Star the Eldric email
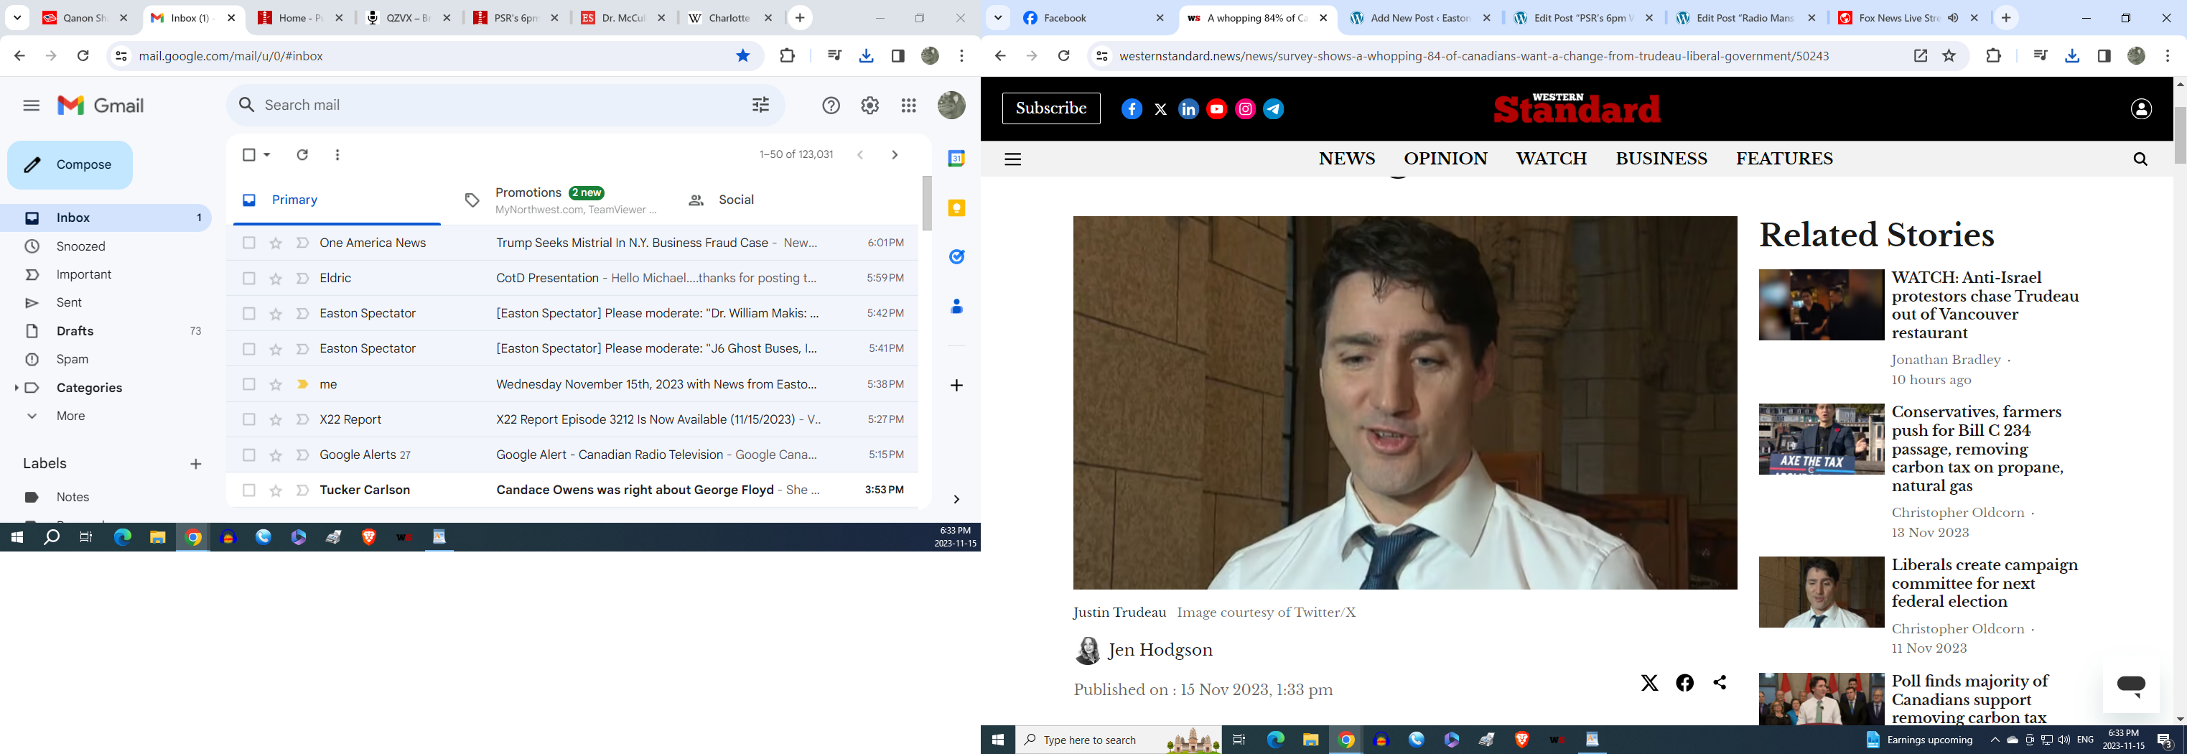The width and height of the screenshot is (2187, 754). pyautogui.click(x=276, y=279)
